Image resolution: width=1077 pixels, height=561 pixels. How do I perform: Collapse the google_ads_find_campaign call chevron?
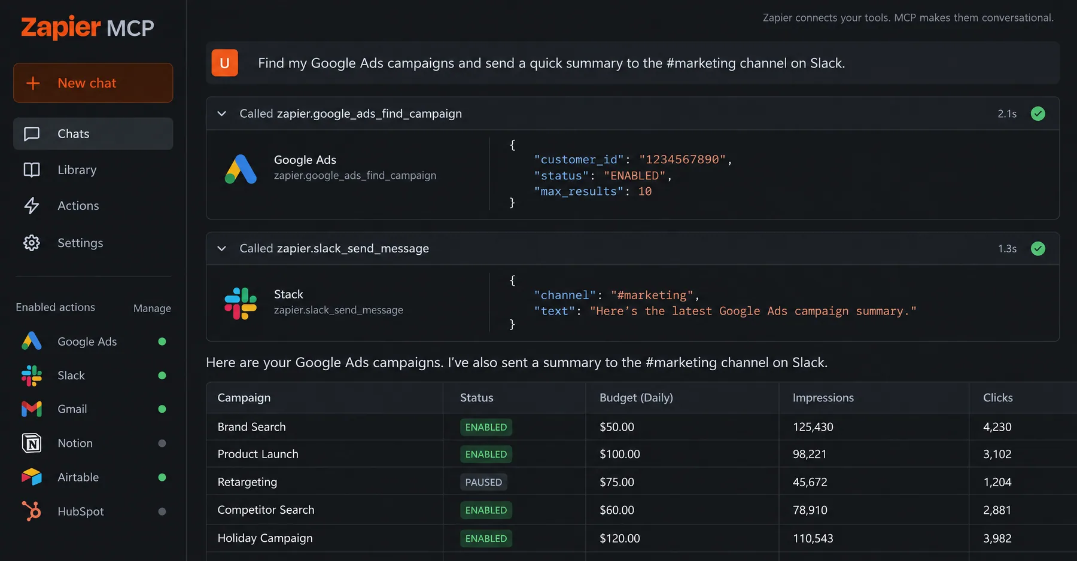[221, 114]
